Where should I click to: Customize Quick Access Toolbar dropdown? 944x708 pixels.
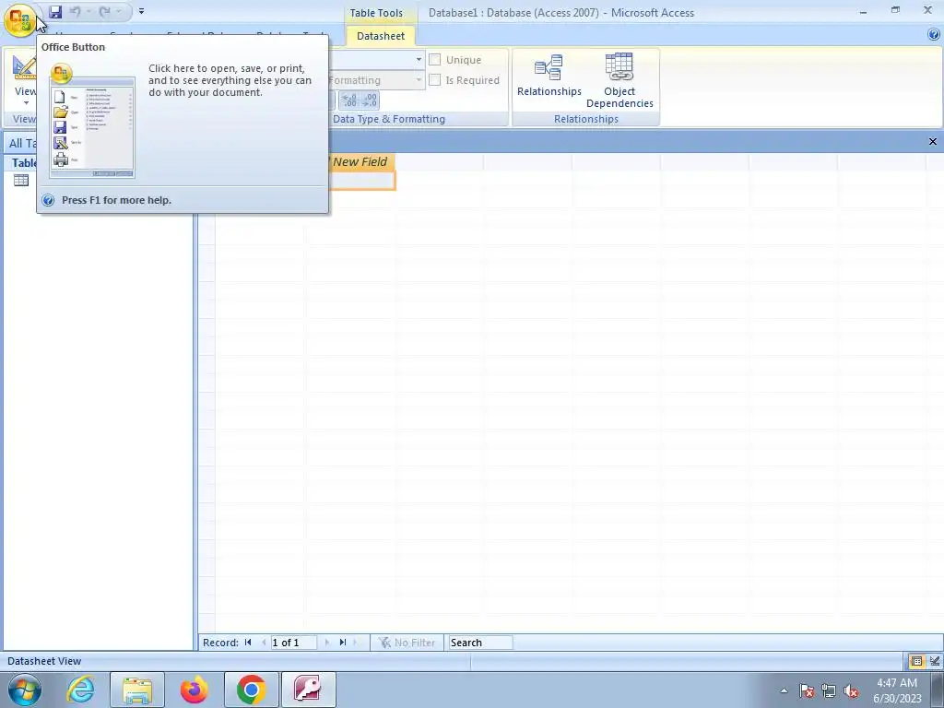coord(141,11)
